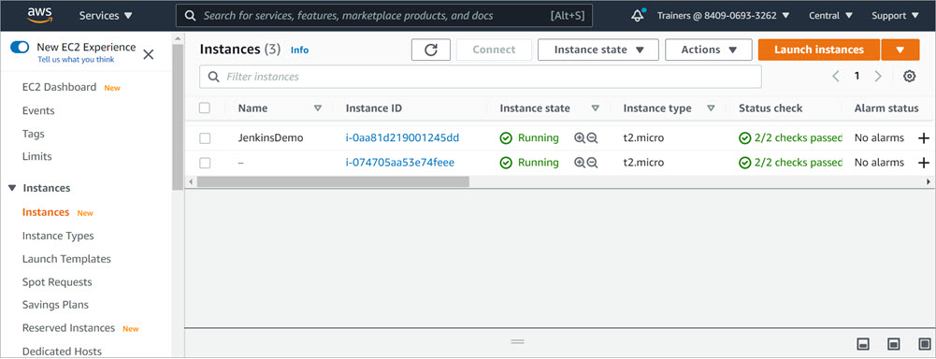Select checkbox for instance i-074705aa53e74feee
Screen dimensions: 936x359
(205, 163)
